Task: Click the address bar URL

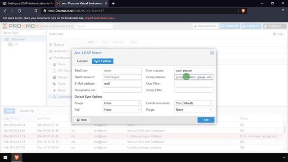Action: 76,11
